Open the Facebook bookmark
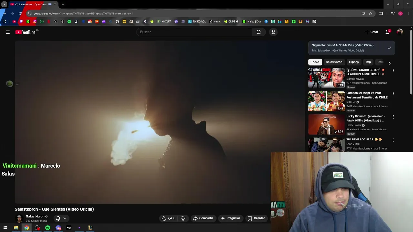Screen dimensions: 413x232 coord(266,22)
